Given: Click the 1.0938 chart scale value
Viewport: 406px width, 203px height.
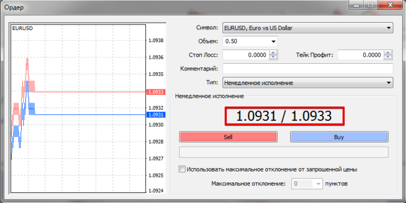Looking at the screenshot, I should 156,40.
